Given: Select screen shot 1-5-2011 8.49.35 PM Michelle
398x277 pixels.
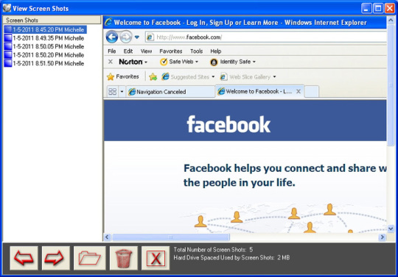Looking at the screenshot, I should pyautogui.click(x=44, y=38).
